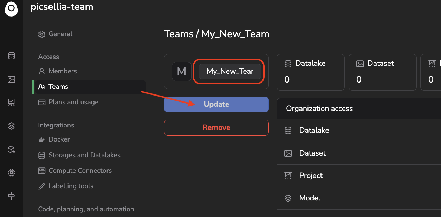441x217 pixels.
Task: Open the Datalake icon in left rail
Action: (11, 56)
